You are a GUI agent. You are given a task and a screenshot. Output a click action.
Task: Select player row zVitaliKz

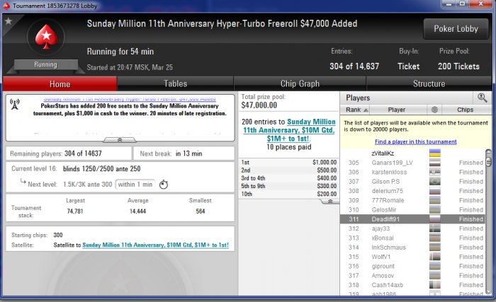coord(412,153)
